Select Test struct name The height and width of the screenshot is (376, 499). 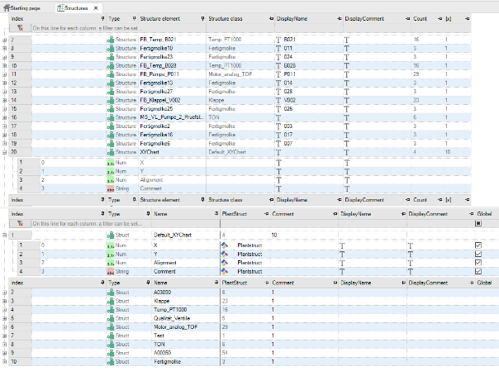tap(159, 336)
